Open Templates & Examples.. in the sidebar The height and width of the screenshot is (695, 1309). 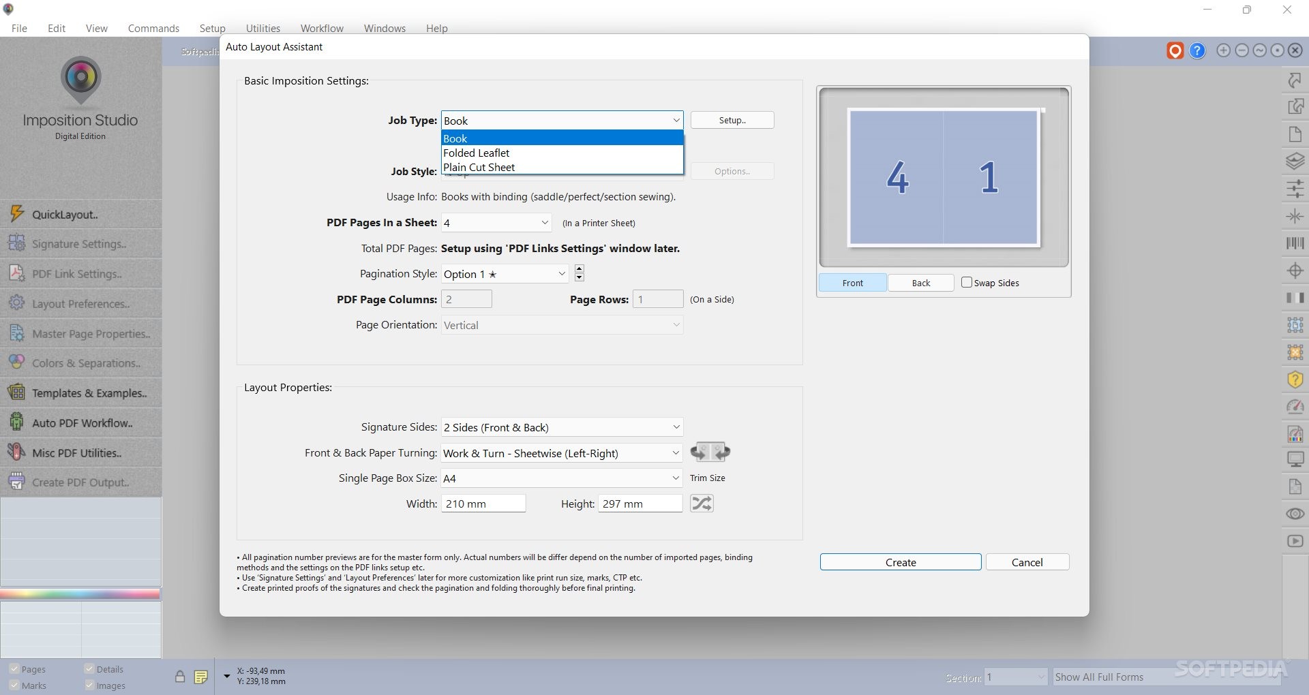(x=81, y=393)
